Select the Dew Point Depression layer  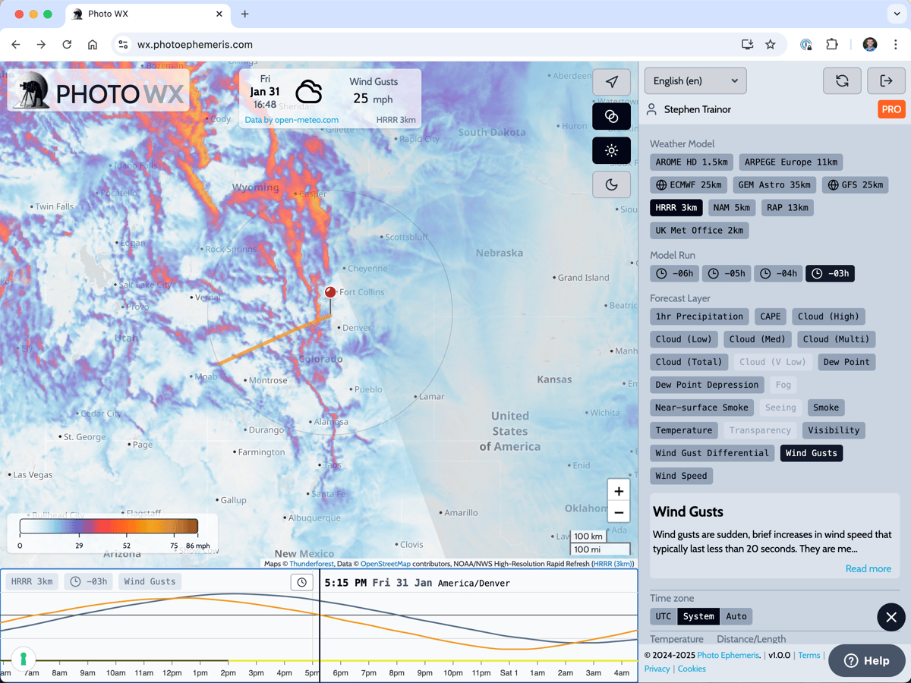pos(707,385)
